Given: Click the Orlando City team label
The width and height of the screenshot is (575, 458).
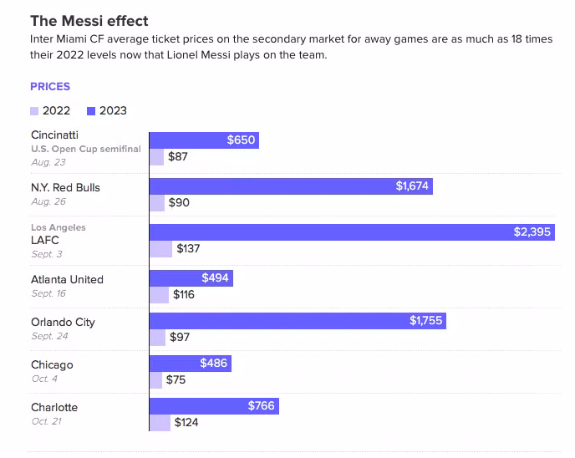Looking at the screenshot, I should (x=63, y=322).
